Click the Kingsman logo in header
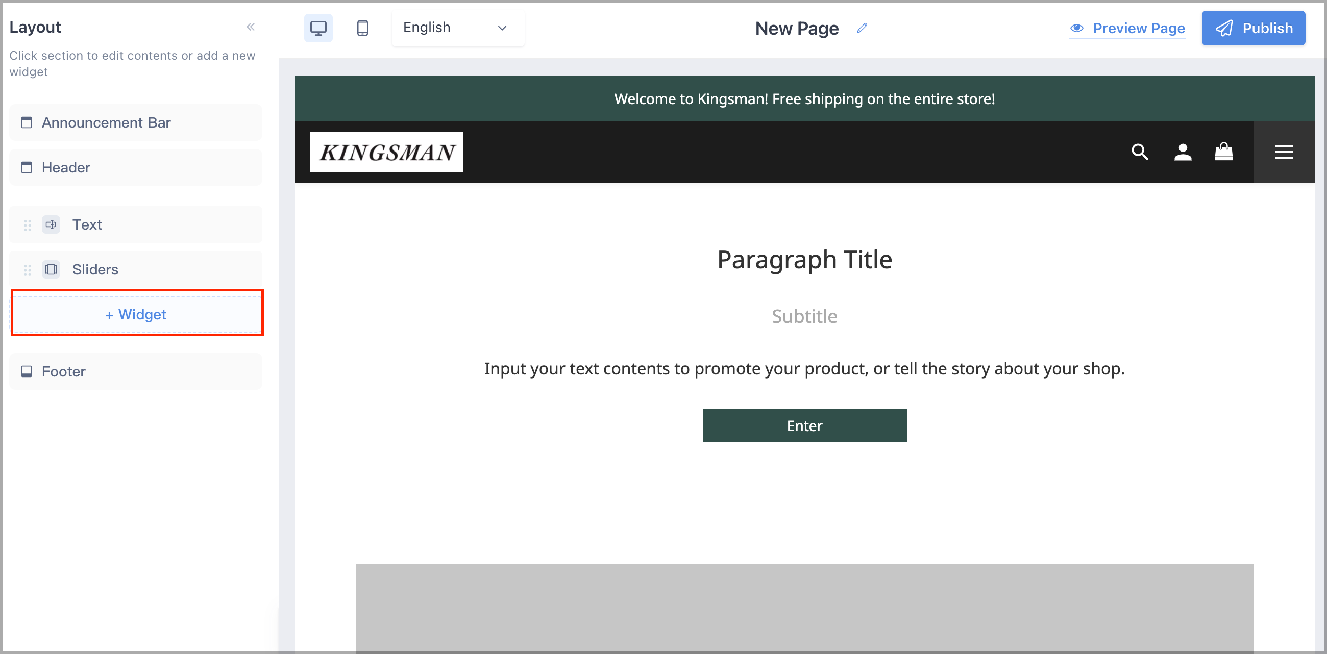The height and width of the screenshot is (654, 1327). [386, 152]
